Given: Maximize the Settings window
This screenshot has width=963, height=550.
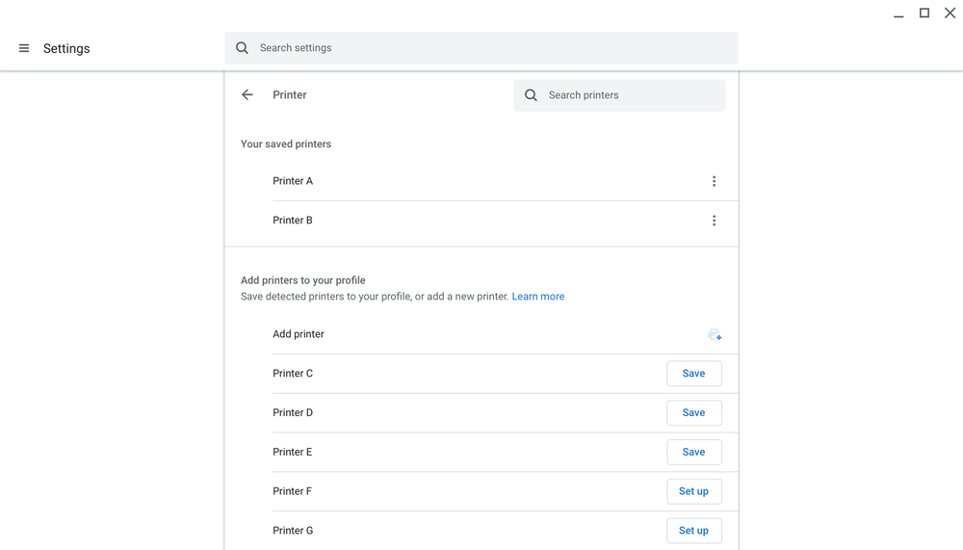Looking at the screenshot, I should [924, 13].
